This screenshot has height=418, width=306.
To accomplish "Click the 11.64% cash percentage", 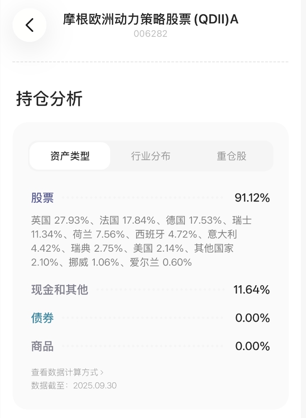I will tap(252, 289).
